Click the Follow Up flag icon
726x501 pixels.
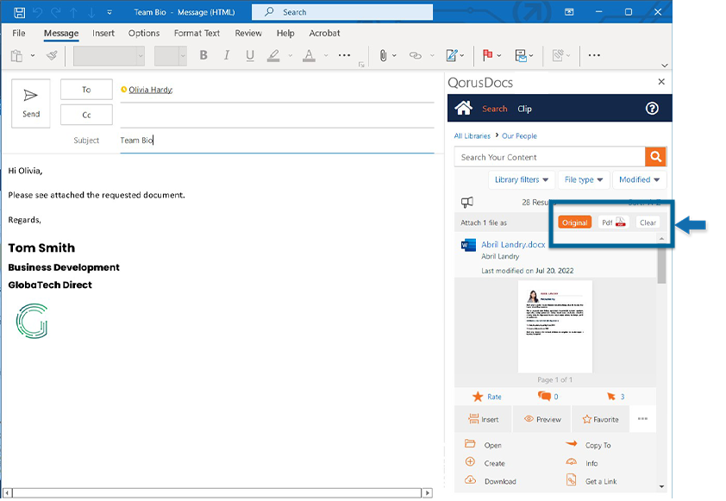(487, 55)
